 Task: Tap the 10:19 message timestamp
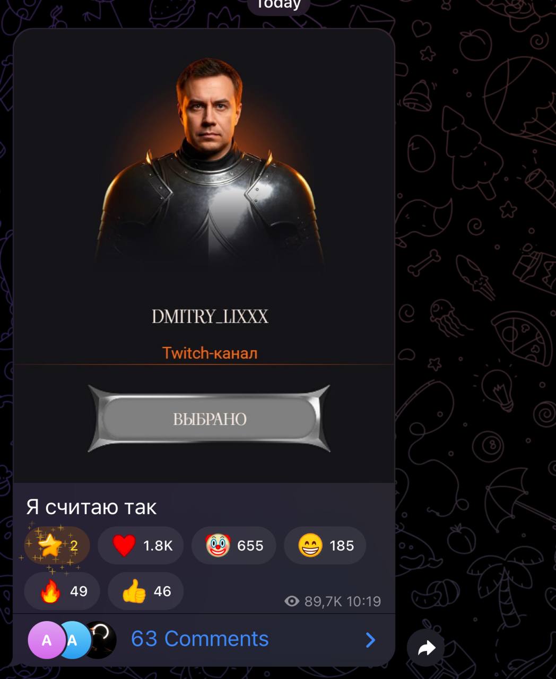pos(364,601)
